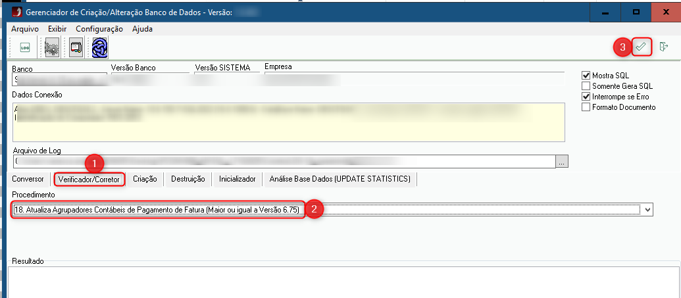Toggle the Interrompe se Erro checkbox
The width and height of the screenshot is (681, 298).
click(x=586, y=97)
